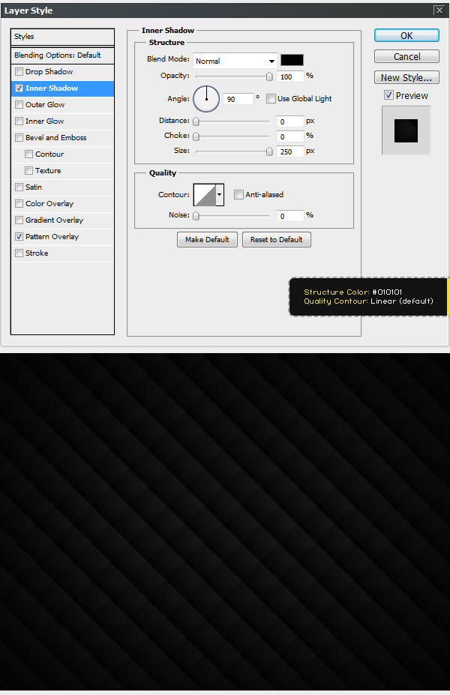This screenshot has width=450, height=695.
Task: Click the contour curve thumbnail
Action: coord(205,195)
